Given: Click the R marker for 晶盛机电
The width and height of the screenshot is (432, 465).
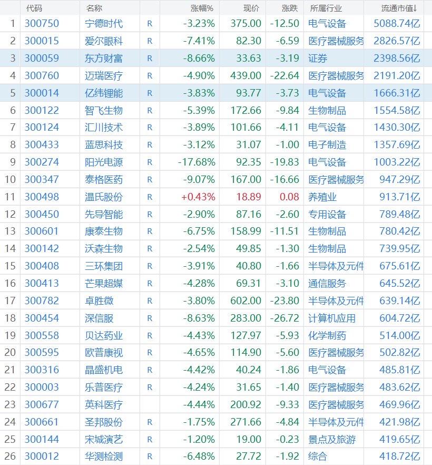Looking at the screenshot, I should point(150,370).
